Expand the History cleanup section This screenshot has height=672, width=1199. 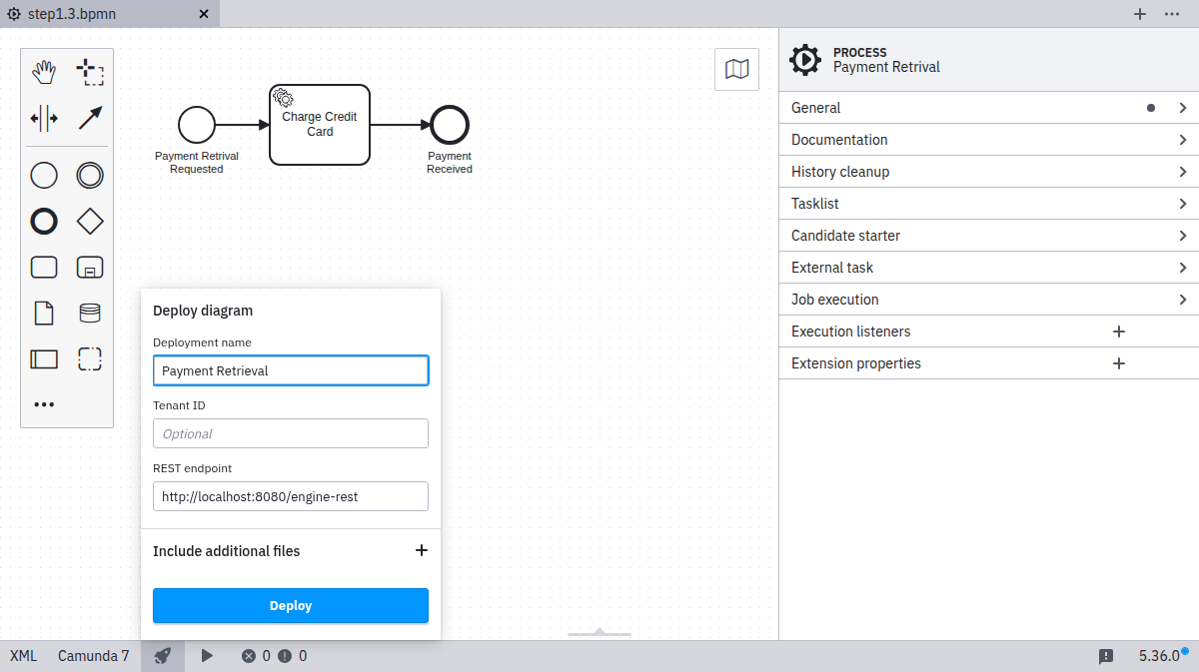coord(988,172)
